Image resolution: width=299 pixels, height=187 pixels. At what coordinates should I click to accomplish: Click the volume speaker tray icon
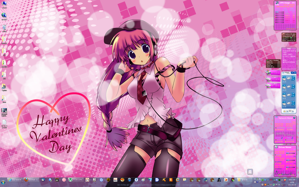[279, 185]
